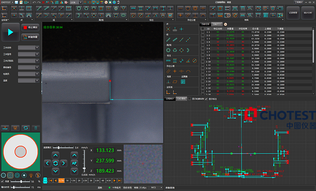Click the center rotate/home stage button
Viewport: 316px width, 191px height.
(55, 163)
